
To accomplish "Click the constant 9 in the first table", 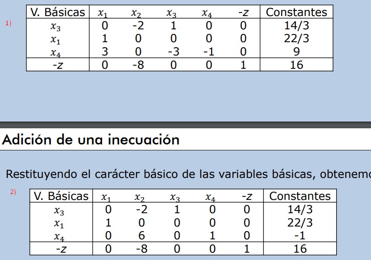I will tap(296, 52).
